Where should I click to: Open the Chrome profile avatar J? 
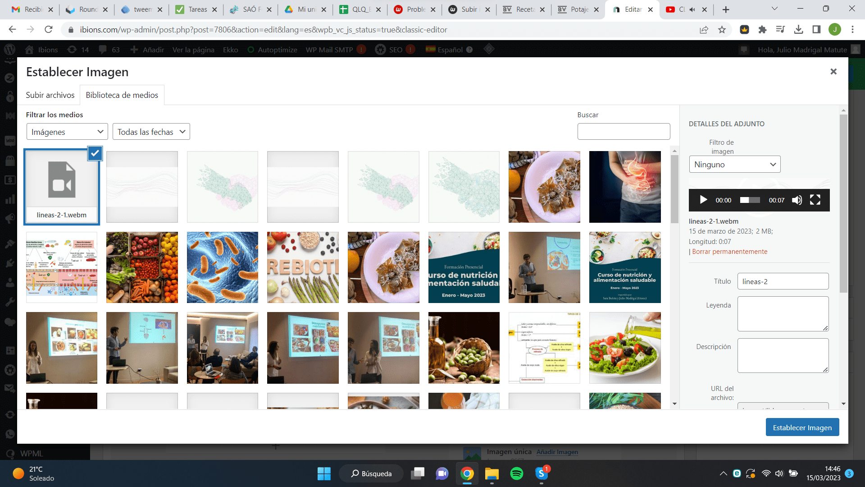834,30
